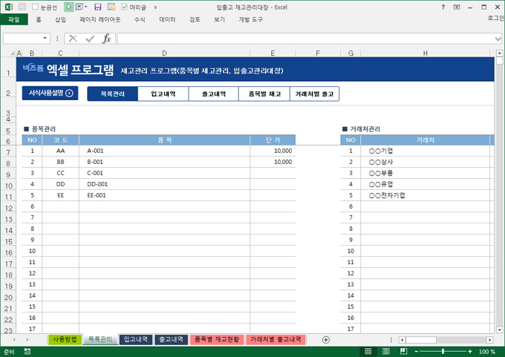The image size is (505, 357).
Task: Click the 출고내역 navigation button
Action: pos(214,94)
